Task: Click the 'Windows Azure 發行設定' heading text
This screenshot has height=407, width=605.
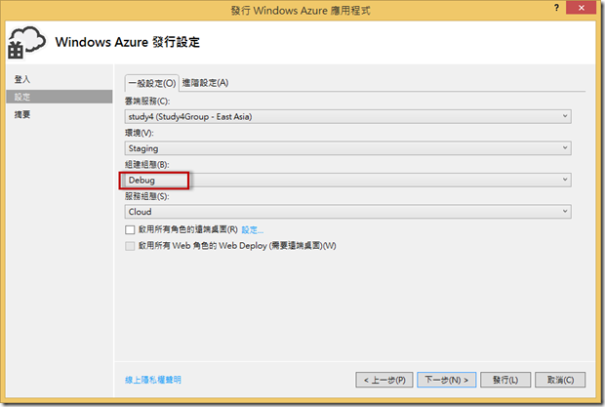Action: tap(127, 42)
